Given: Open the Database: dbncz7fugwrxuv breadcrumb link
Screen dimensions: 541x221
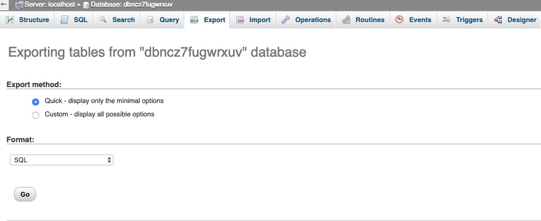Looking at the screenshot, I should tap(132, 5).
